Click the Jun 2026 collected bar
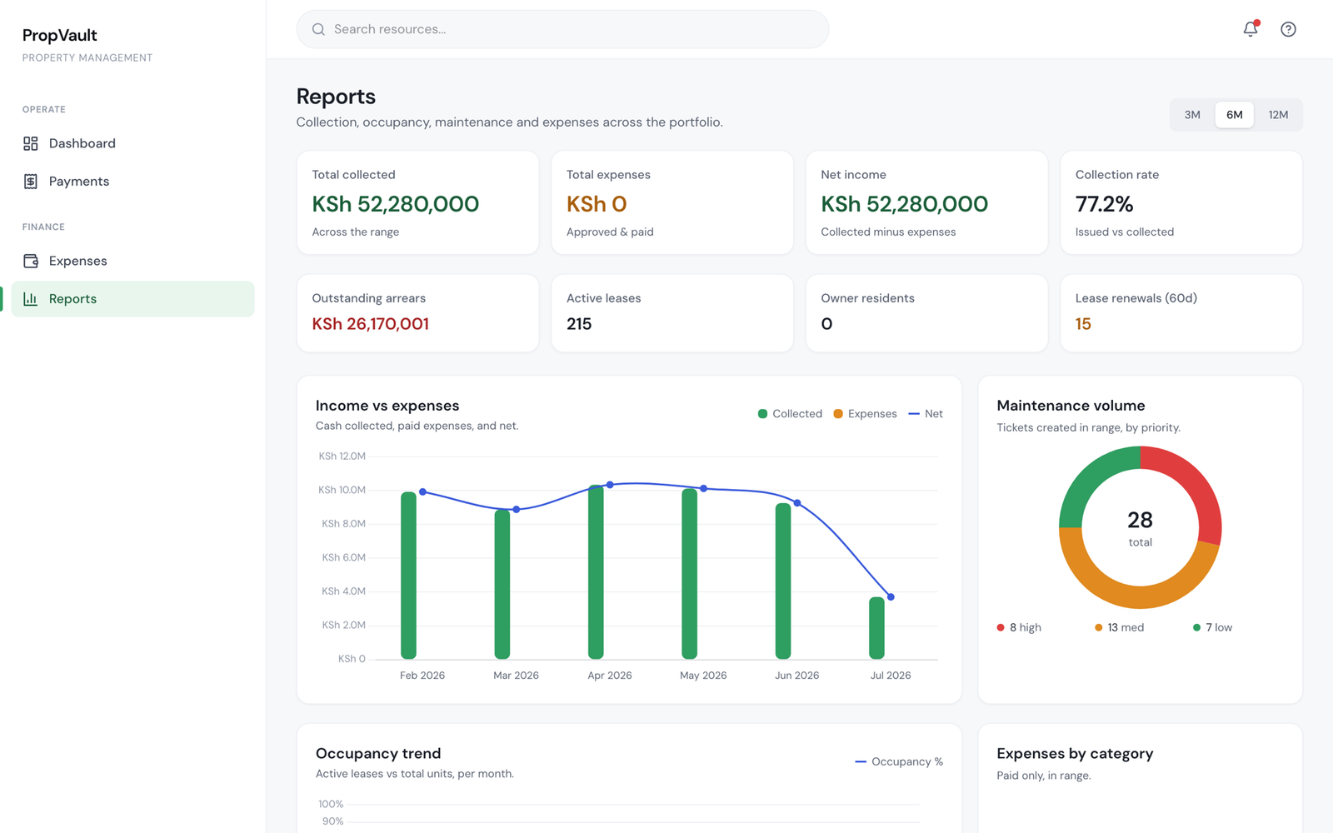The width and height of the screenshot is (1333, 833). point(783,581)
